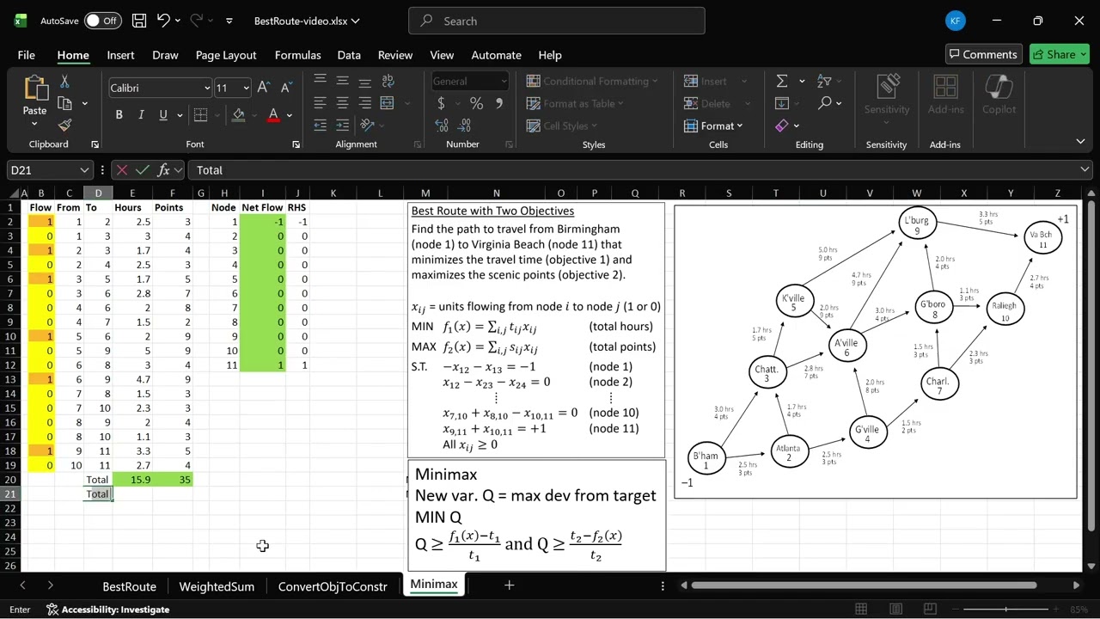Click Accessibility: Investigate status
The image size is (1100, 619).
107,610
